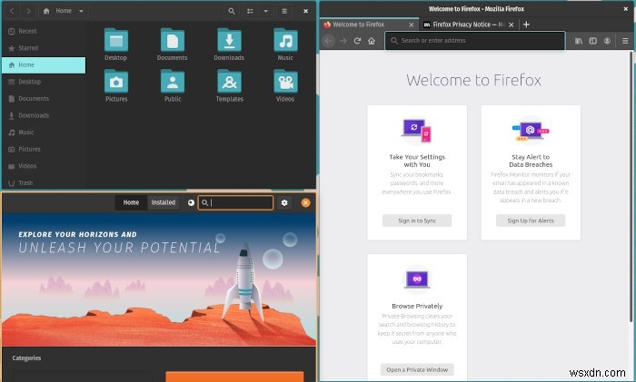
Task: Click the rocket banner in the app store
Action: click(159, 279)
